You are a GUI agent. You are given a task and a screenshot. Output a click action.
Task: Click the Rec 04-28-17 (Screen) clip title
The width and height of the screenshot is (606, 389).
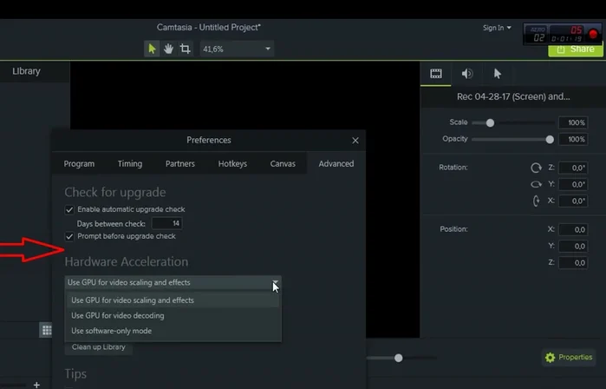513,96
